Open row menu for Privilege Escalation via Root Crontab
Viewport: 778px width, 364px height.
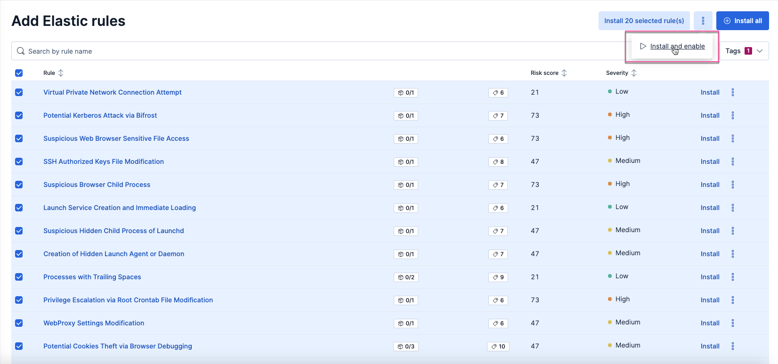(732, 300)
